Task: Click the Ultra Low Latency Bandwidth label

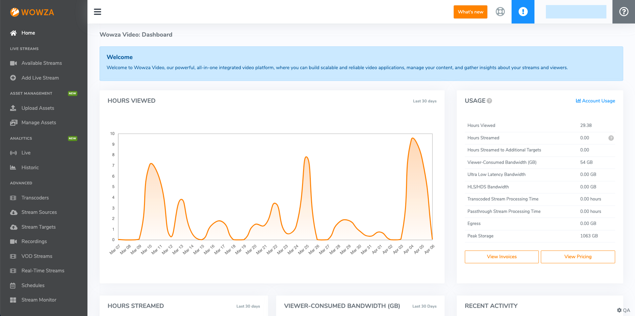Action: click(x=496, y=174)
